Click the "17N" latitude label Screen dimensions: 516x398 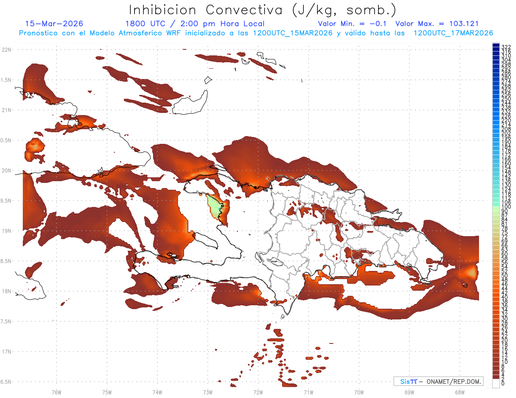point(6,352)
